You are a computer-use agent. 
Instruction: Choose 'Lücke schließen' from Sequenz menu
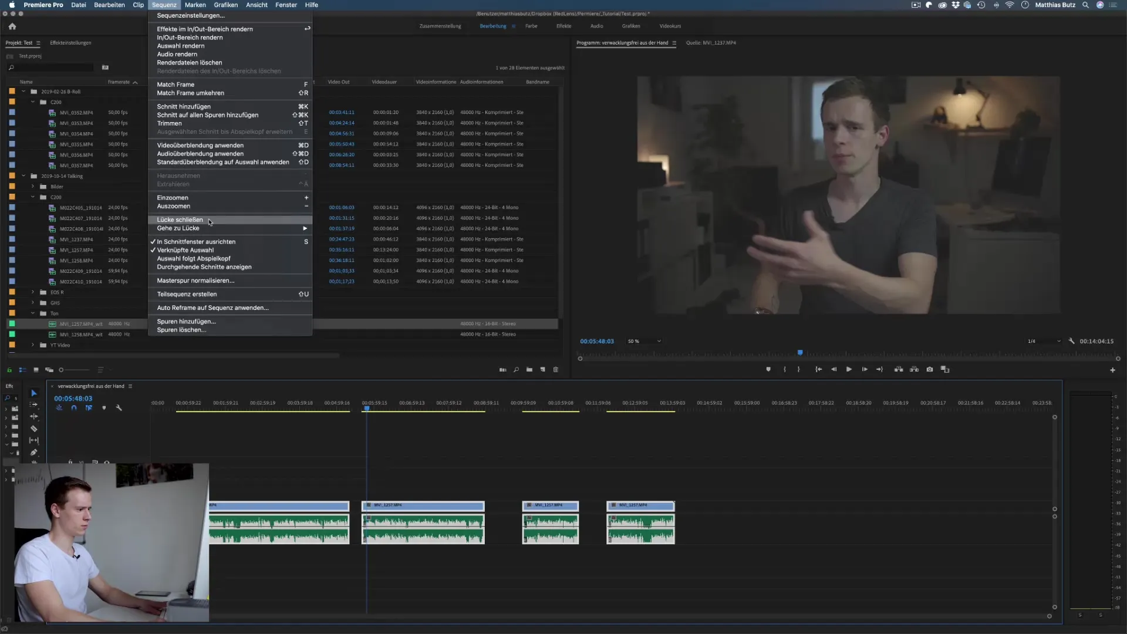pyautogui.click(x=230, y=220)
